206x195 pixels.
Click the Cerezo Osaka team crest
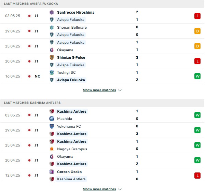pyautogui.click(x=52, y=172)
